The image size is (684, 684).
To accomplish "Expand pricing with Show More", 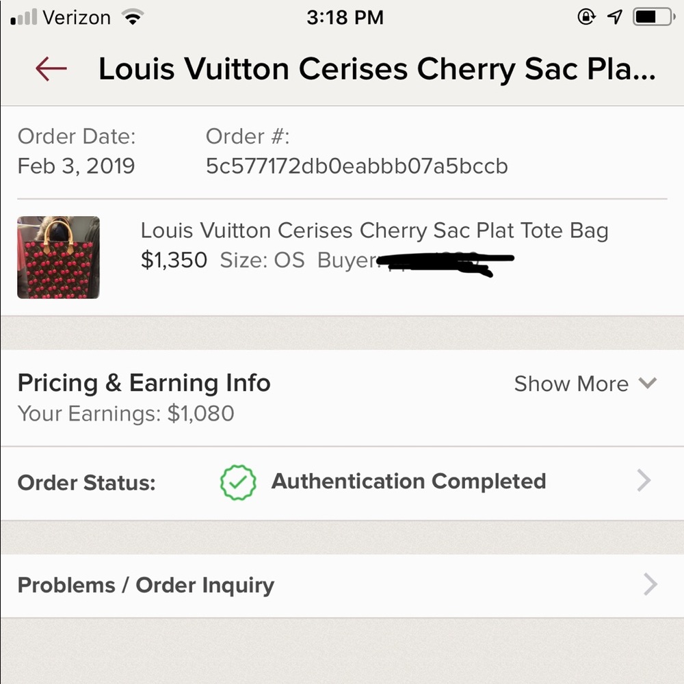I will pos(571,384).
